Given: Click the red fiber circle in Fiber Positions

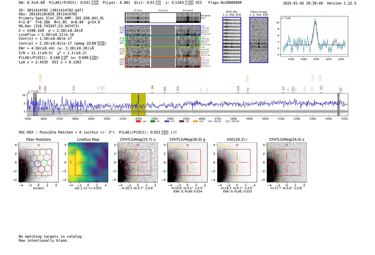Looking at the screenshot, I should [41, 169].
